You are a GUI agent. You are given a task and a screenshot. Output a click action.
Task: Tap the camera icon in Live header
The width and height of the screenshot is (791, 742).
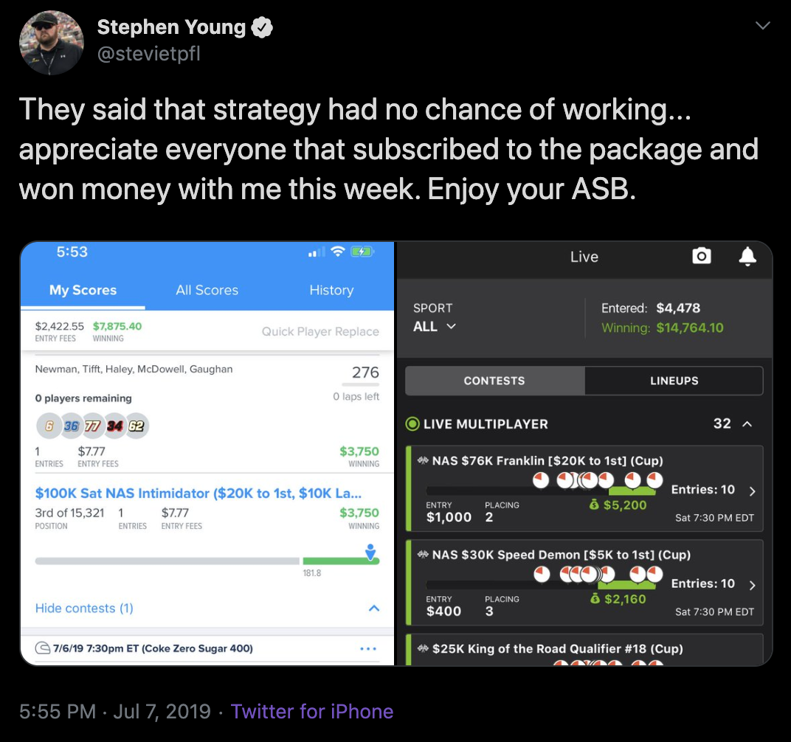point(701,256)
